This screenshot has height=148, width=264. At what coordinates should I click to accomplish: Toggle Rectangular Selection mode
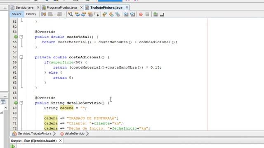(97, 14)
